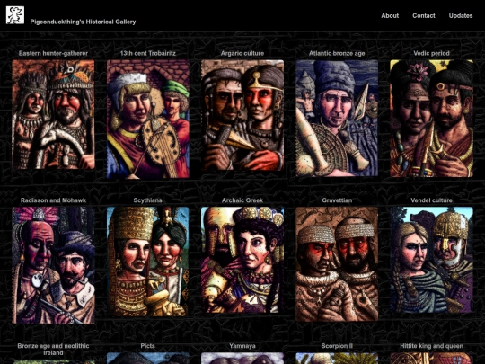Go to the Contact page
Viewport: 485px width, 364px height.
tap(424, 16)
